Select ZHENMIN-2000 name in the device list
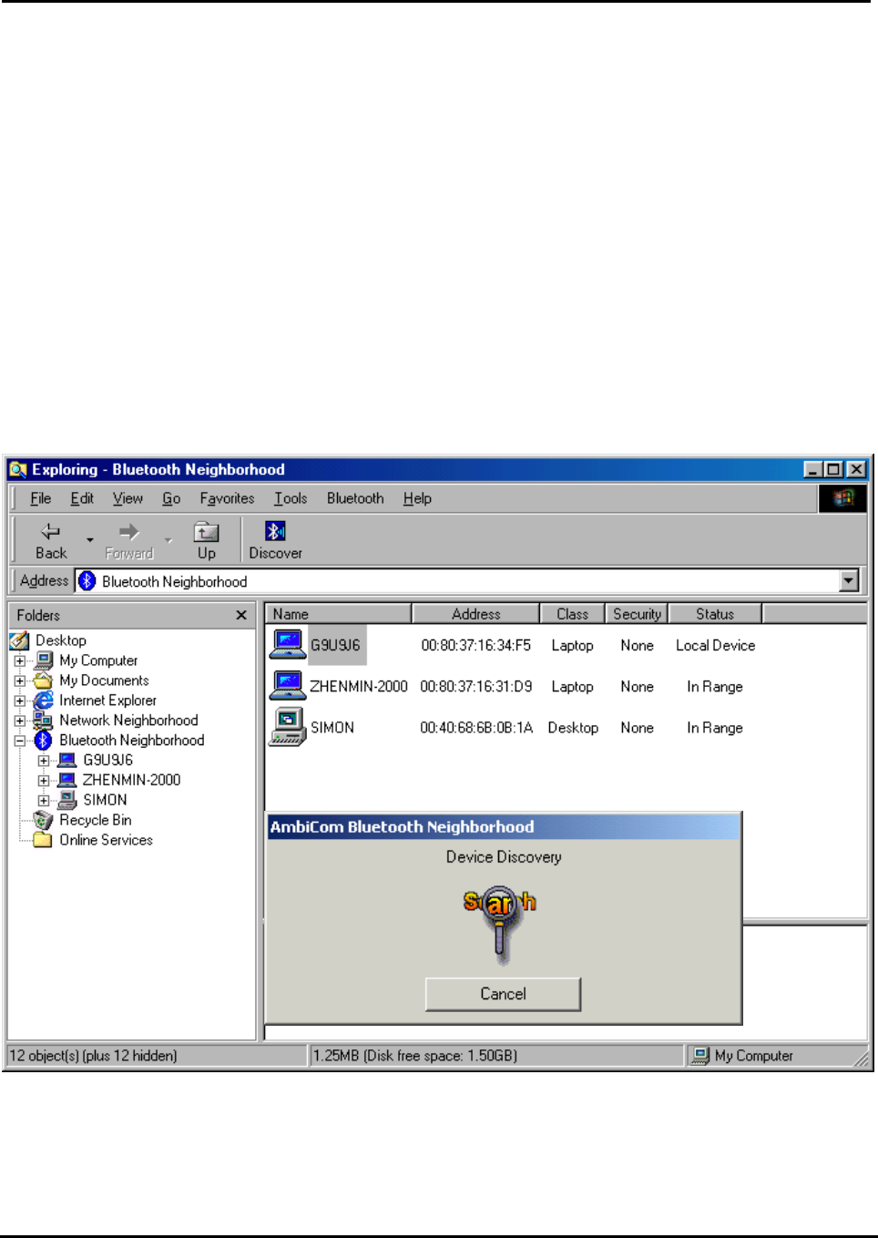The height and width of the screenshot is (1238, 878). click(x=359, y=686)
